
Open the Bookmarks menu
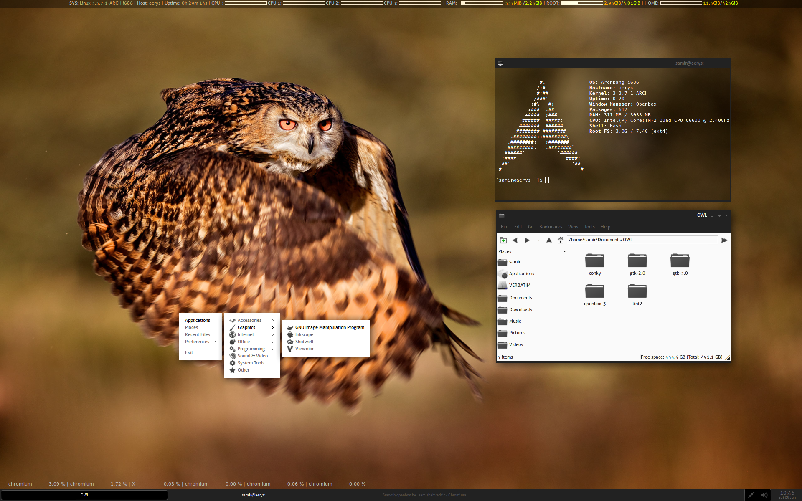(551, 227)
